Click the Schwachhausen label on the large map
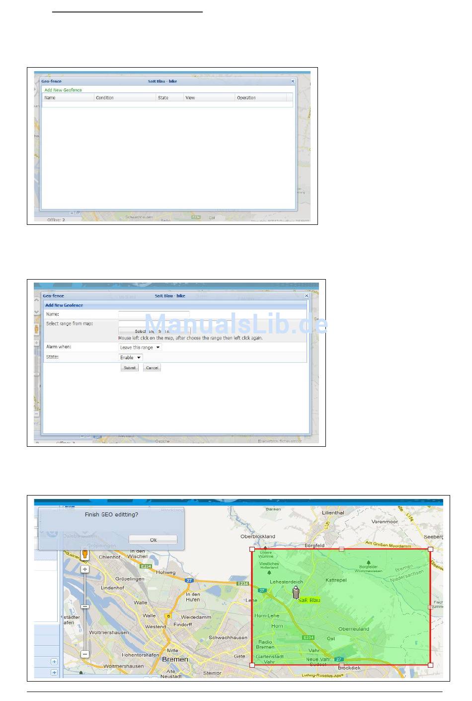The height and width of the screenshot is (701, 472). point(228,637)
